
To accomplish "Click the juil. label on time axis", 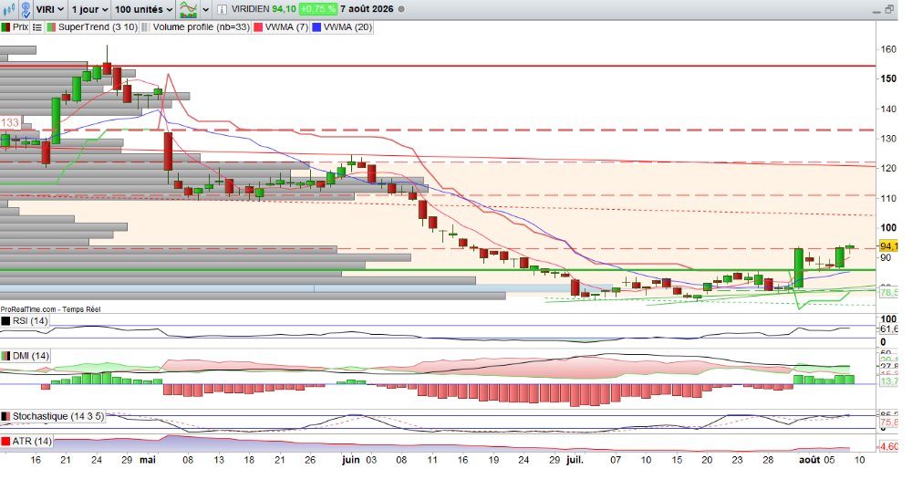I will (575, 460).
